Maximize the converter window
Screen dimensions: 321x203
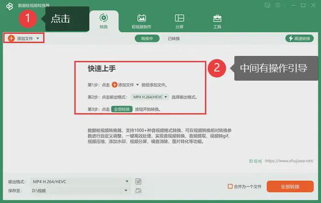click(x=303, y=5)
